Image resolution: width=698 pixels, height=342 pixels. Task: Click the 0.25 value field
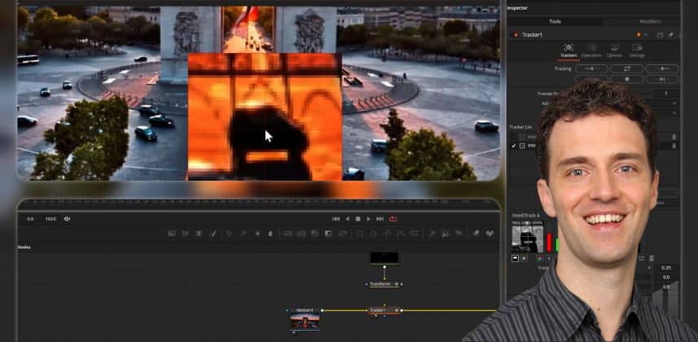tap(666, 268)
